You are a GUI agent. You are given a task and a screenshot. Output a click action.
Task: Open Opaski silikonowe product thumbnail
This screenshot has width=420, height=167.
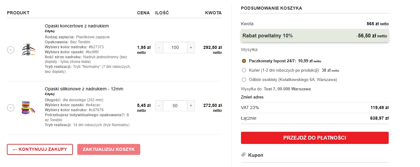[x=28, y=107]
